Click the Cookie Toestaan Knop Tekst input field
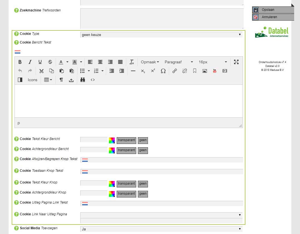Image resolution: width=300 pixels, height=234 pixels. 165,172
